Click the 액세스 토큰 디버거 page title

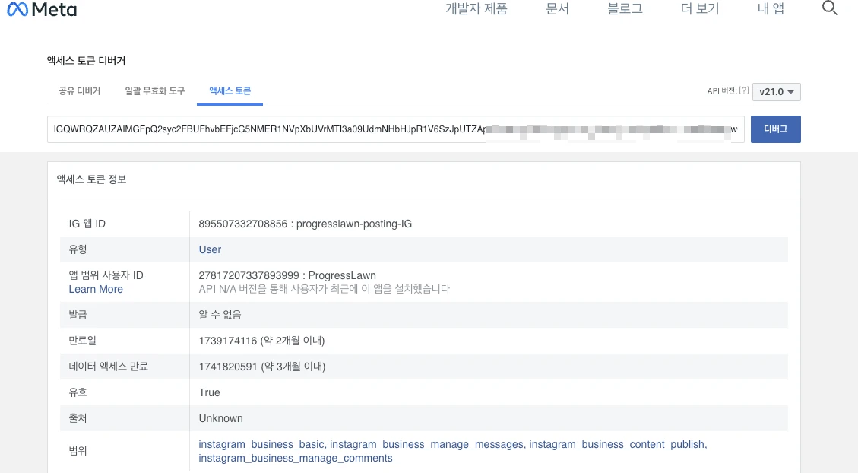(x=87, y=61)
